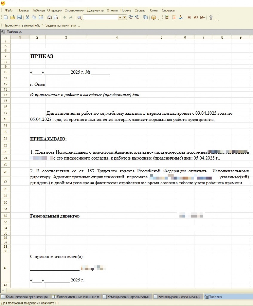The width and height of the screenshot is (253, 306).
Task: Click the Save diskette icon
Action: [19, 18]
